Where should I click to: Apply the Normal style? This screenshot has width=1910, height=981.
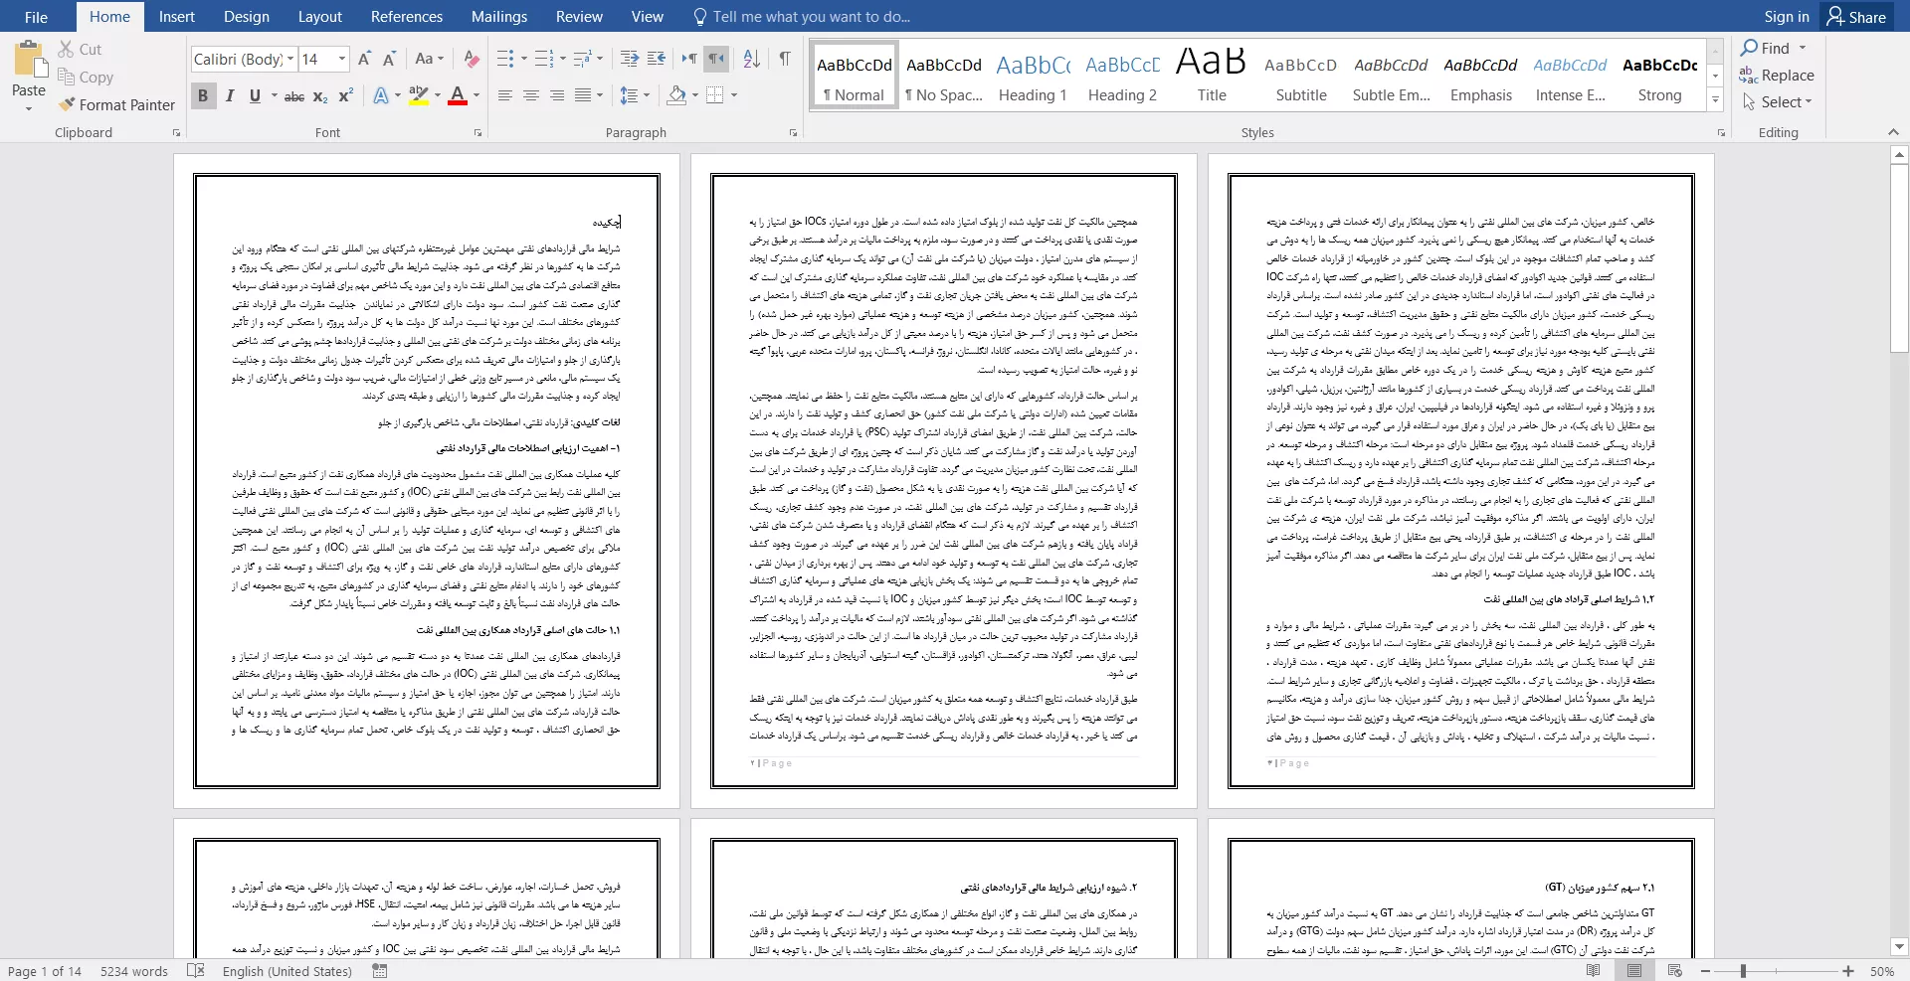[855, 76]
